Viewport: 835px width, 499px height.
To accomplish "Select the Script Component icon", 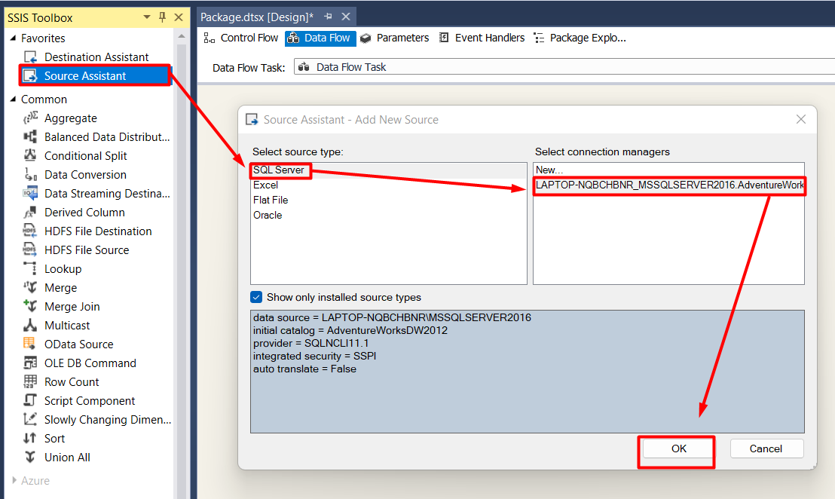I will click(30, 400).
